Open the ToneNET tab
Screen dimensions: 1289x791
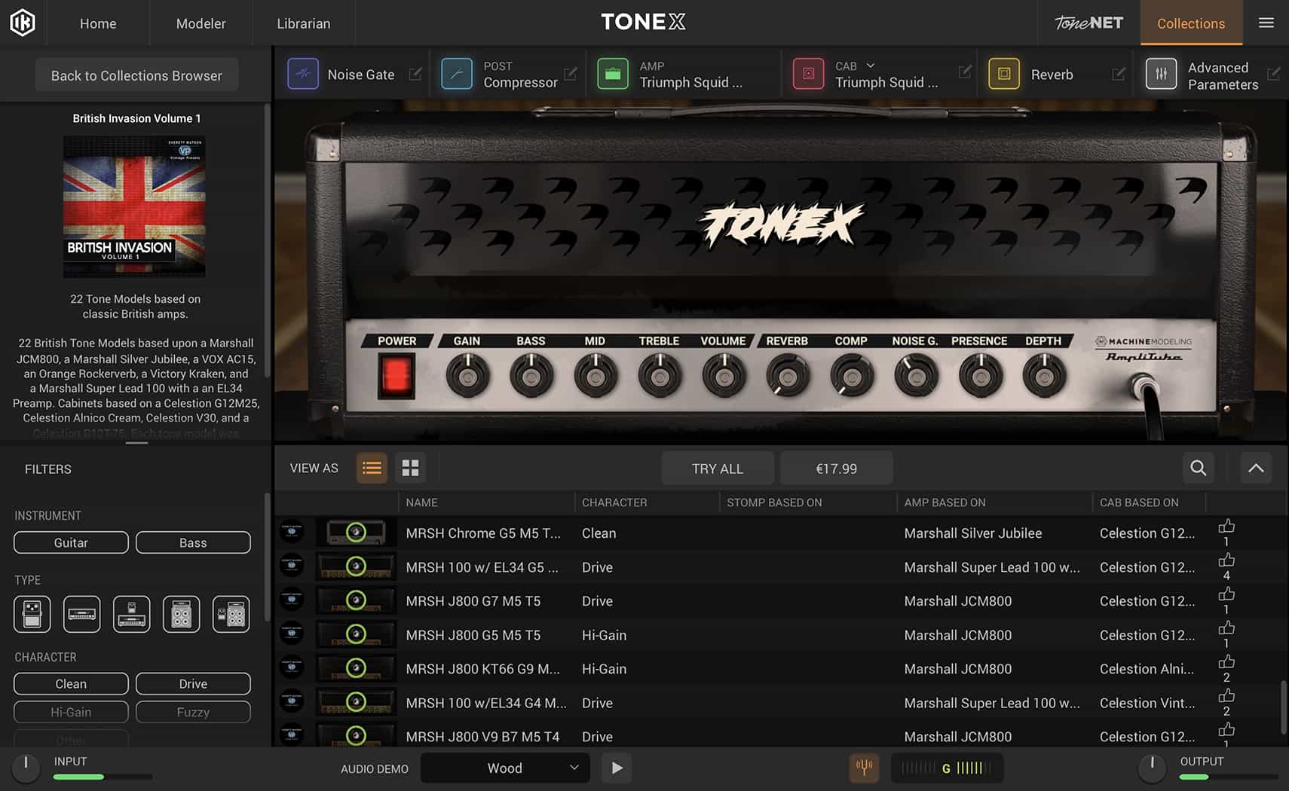coord(1088,23)
